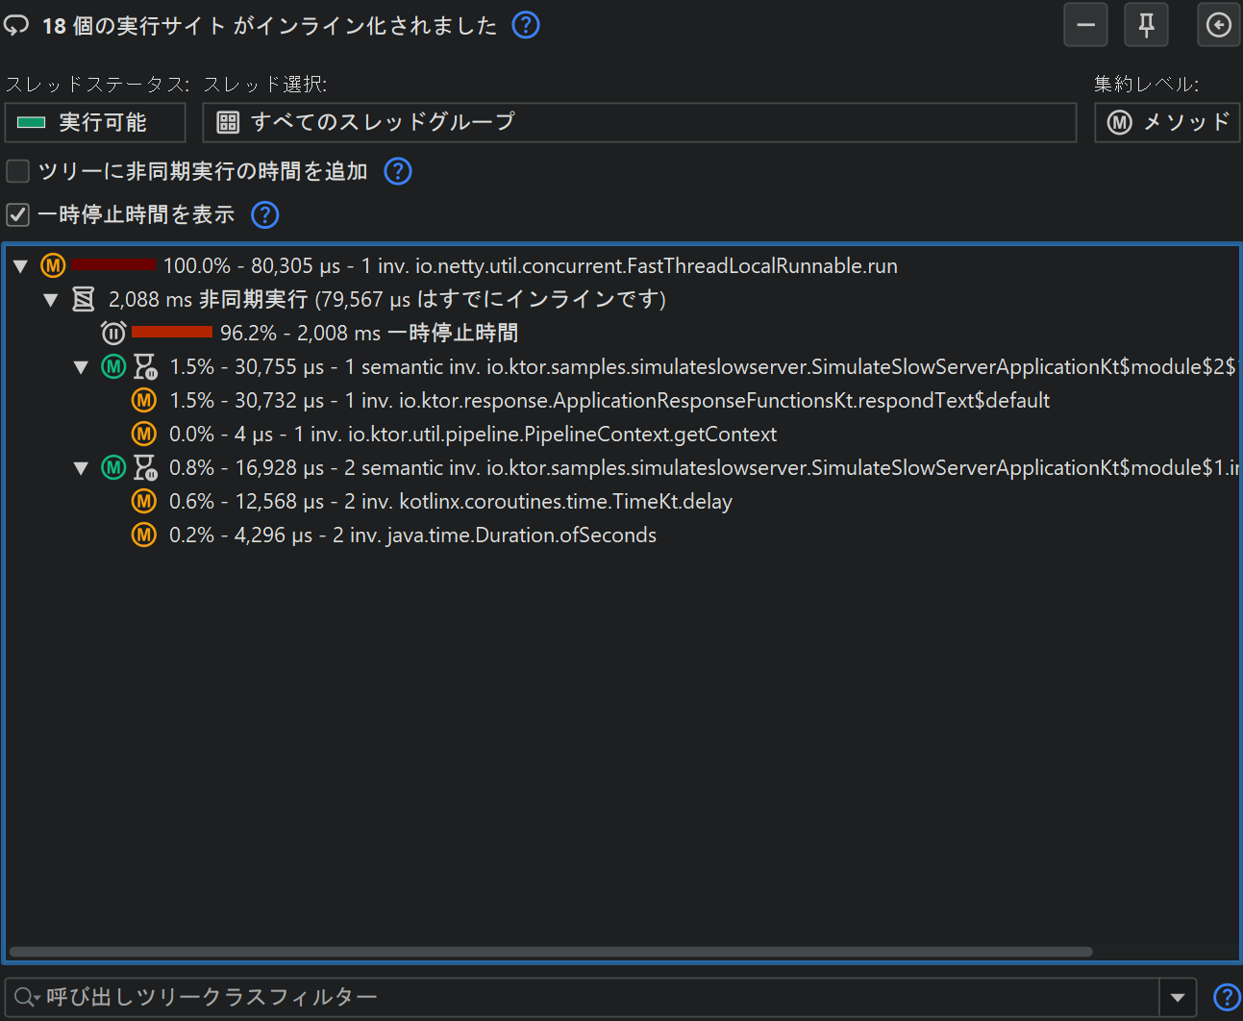1243x1021 pixels.
Task: Select the kotlinx.coroutines.time.TimeKt.delay row
Action: point(450,502)
